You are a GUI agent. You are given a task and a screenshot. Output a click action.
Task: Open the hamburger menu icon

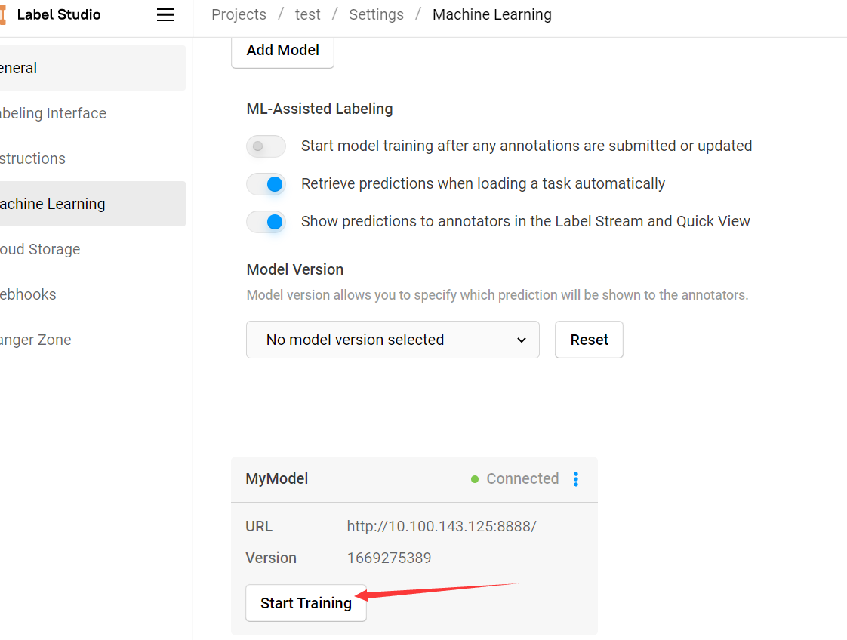(x=165, y=14)
